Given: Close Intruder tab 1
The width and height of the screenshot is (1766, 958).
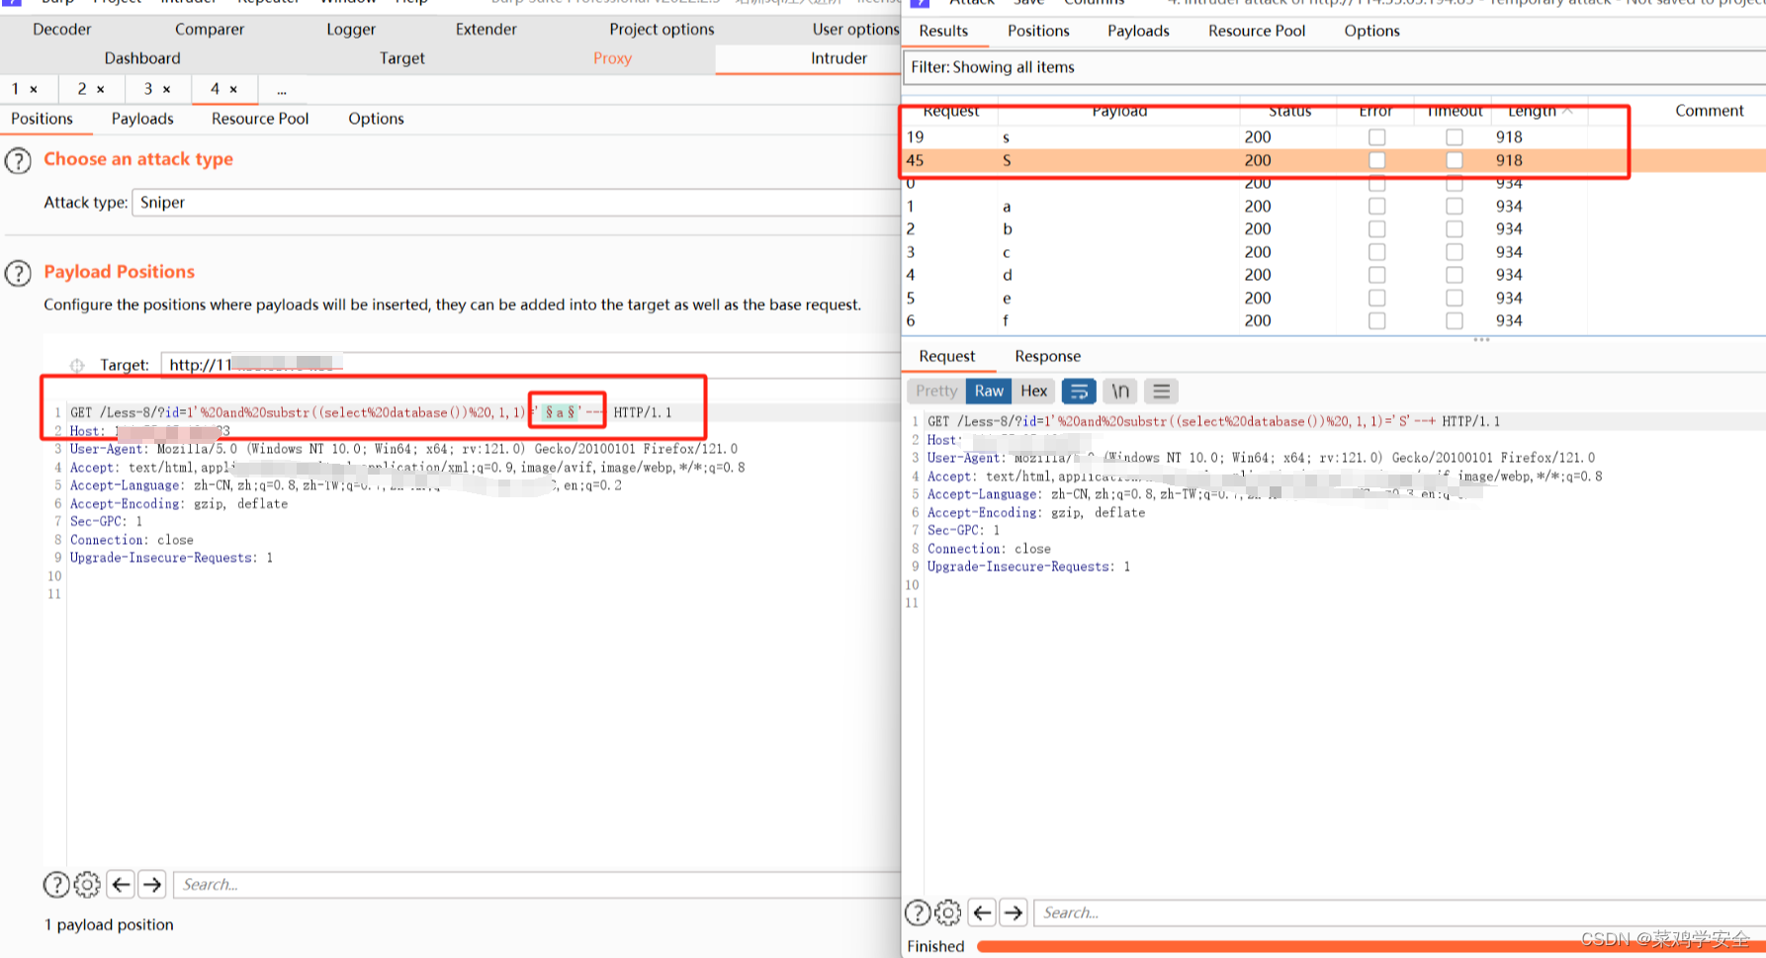Looking at the screenshot, I should tap(34, 89).
